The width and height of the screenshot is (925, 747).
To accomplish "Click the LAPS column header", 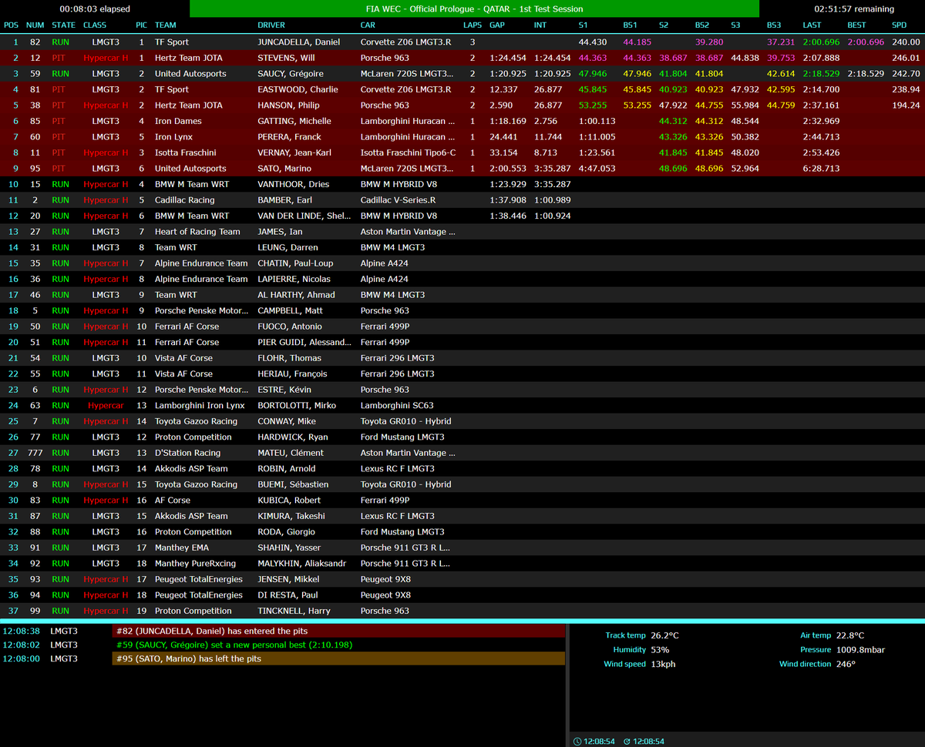I will coord(473,25).
